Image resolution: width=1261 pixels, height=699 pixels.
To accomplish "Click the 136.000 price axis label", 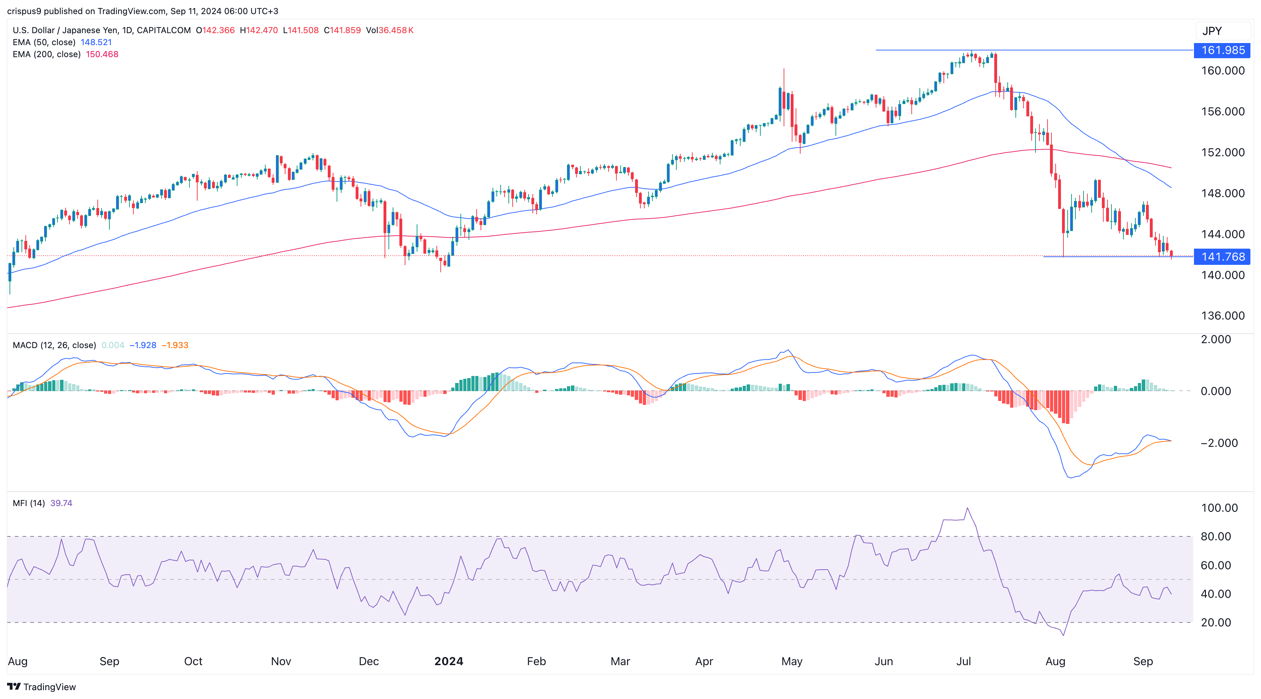I will [1223, 316].
